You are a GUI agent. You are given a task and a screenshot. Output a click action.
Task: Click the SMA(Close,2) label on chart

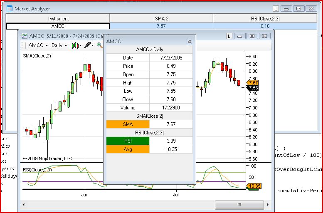tap(37, 56)
